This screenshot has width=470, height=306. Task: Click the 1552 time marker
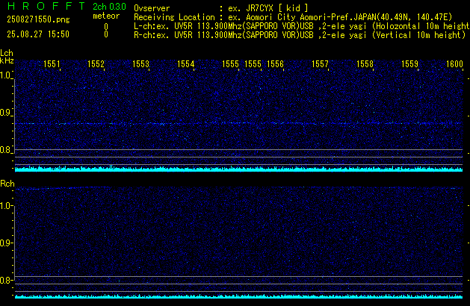(x=96, y=64)
